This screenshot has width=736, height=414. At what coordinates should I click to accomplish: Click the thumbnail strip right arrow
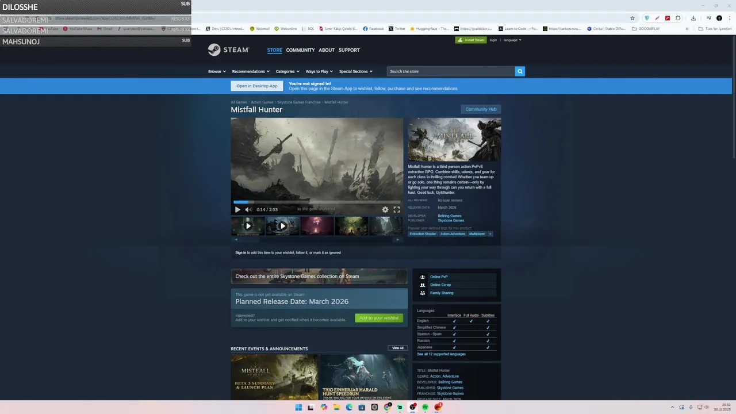(x=397, y=240)
